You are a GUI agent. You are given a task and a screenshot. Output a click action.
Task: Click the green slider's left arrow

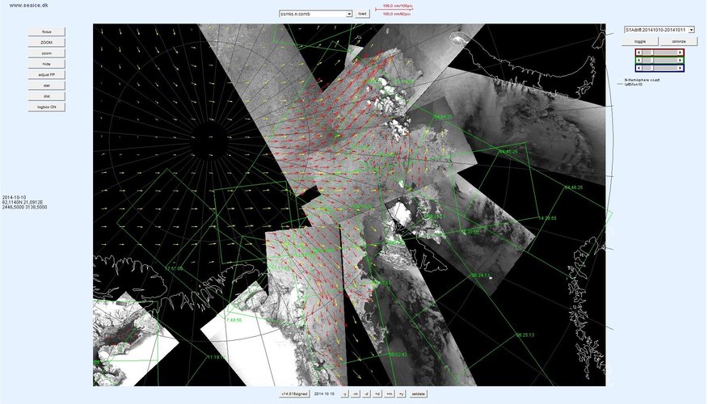[639, 61]
